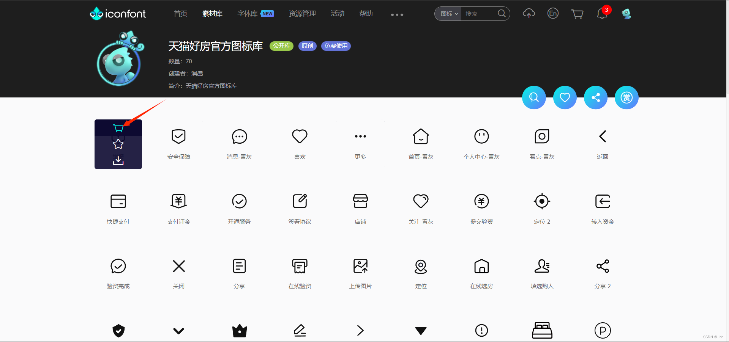This screenshot has width=729, height=342.
Task: Click the iconfont logo
Action: [x=118, y=14]
